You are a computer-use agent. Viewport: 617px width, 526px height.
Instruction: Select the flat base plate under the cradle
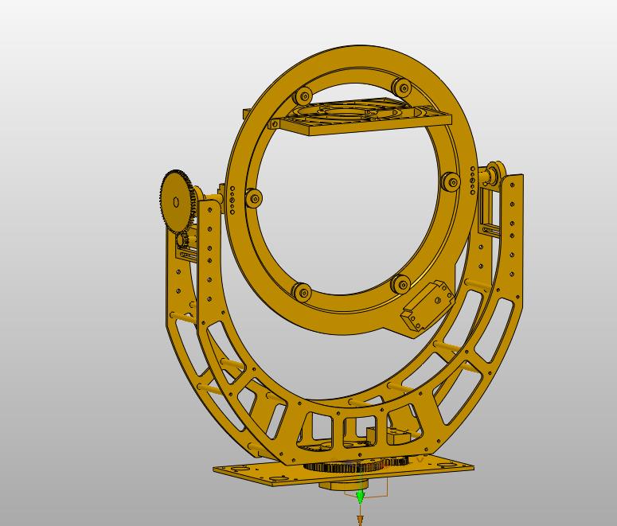(343, 470)
